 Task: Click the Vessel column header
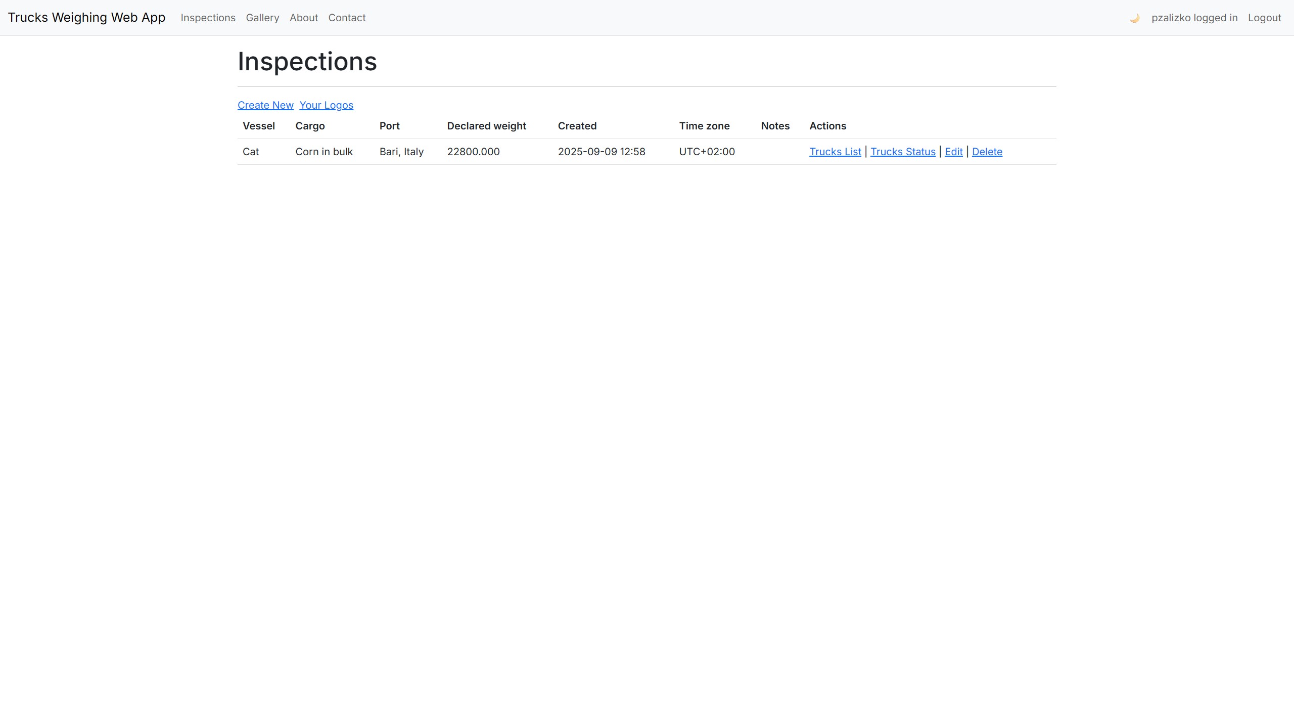[259, 126]
